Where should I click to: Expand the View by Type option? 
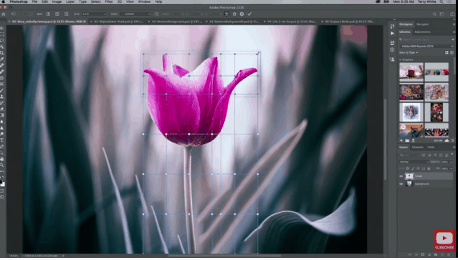click(x=409, y=52)
